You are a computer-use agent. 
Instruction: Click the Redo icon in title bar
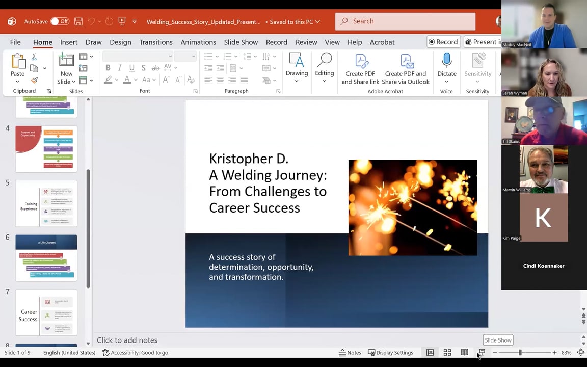pyautogui.click(x=109, y=21)
